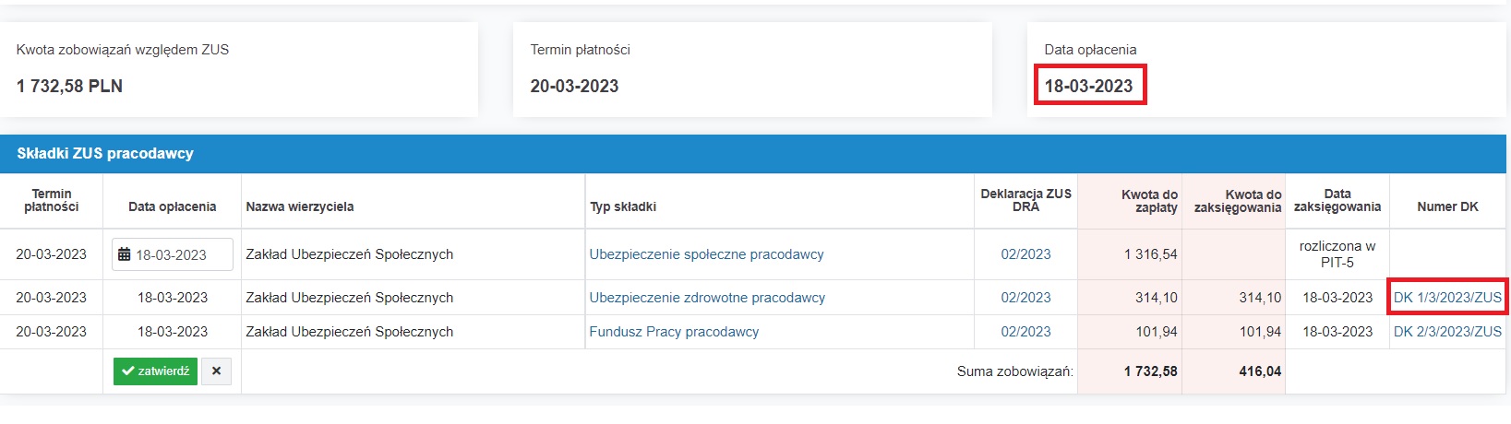Click the calendar icon in date field

coord(124,255)
